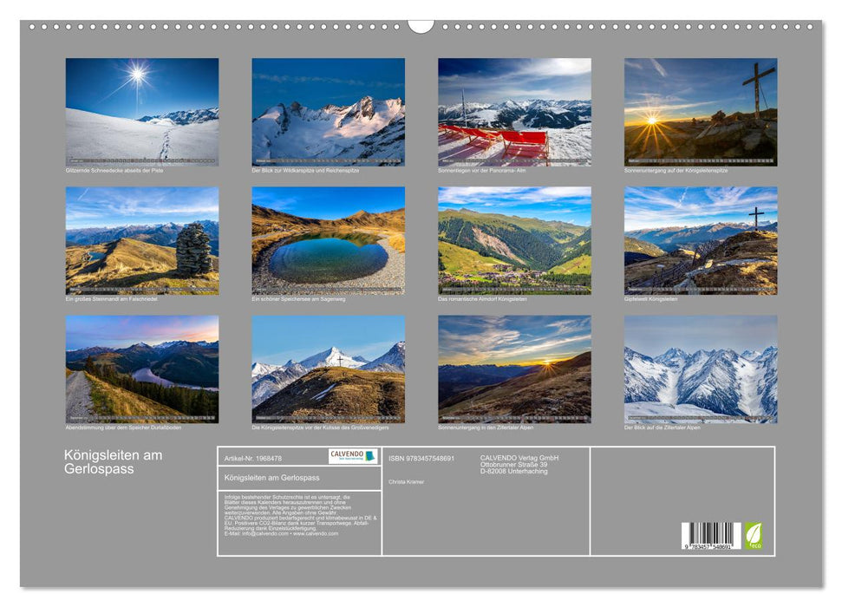Open the glittering snow cover sun photo
The image size is (842, 607).
142,111
